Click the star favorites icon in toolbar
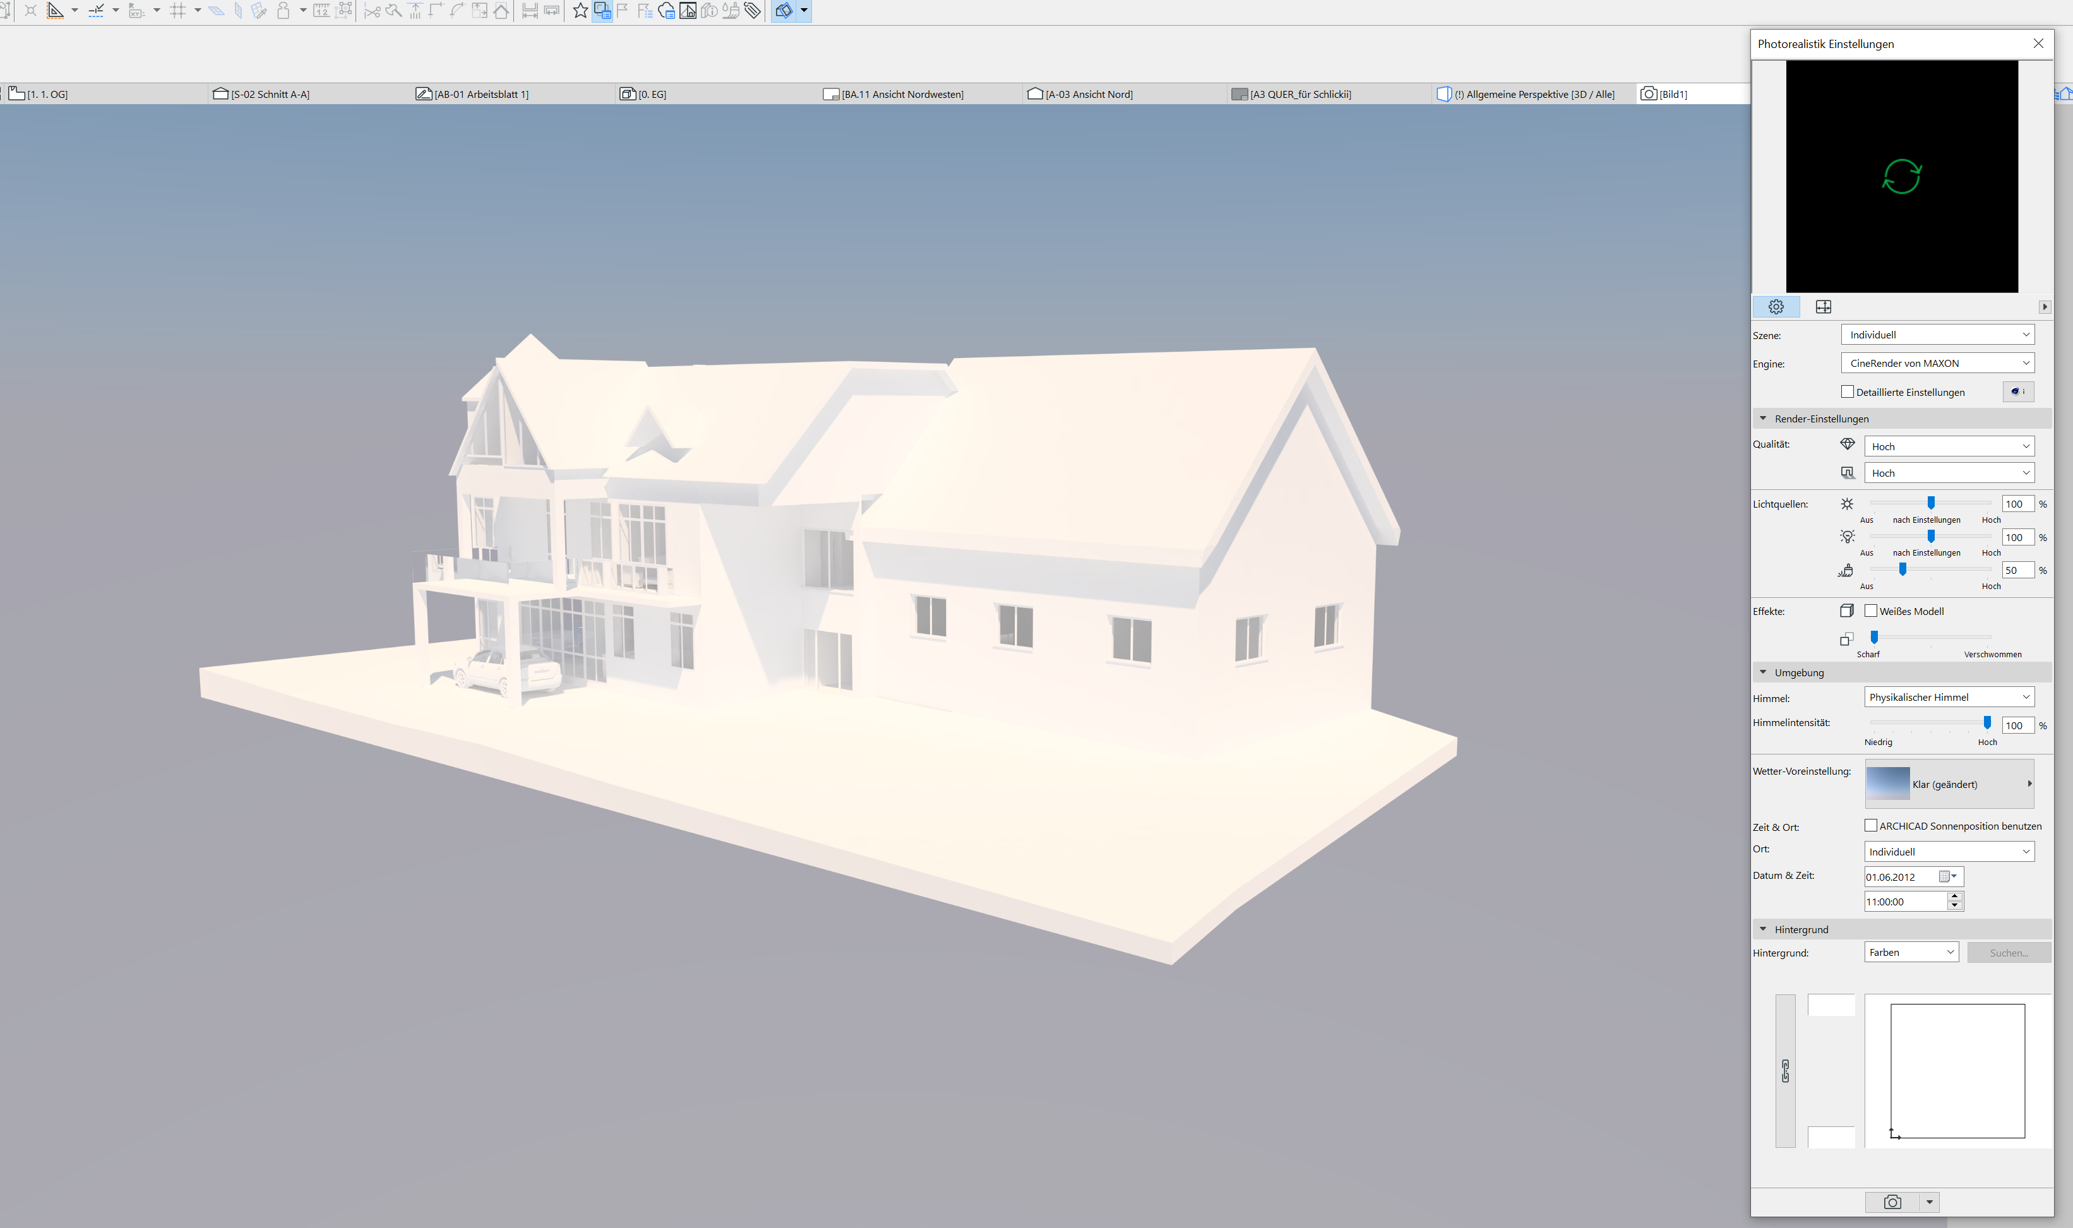 pyautogui.click(x=580, y=11)
